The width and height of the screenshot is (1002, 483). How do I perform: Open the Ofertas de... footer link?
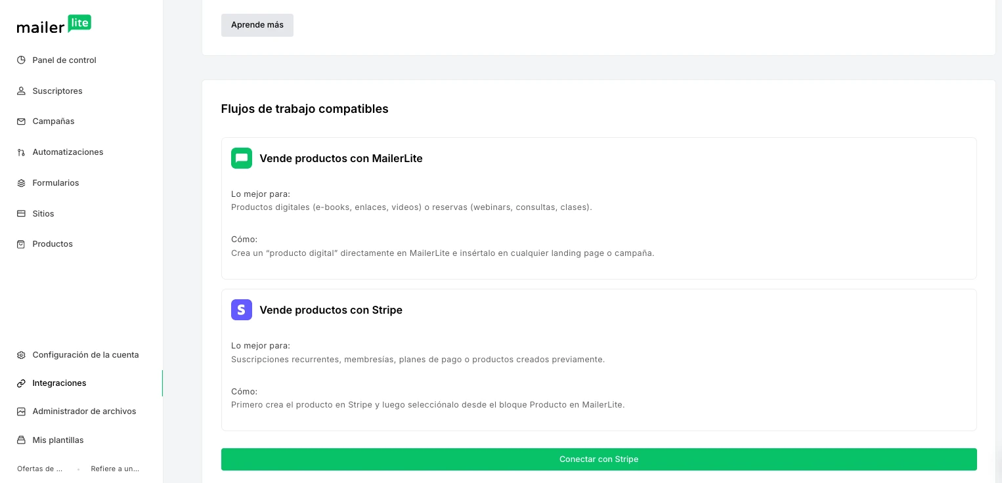tap(40, 469)
